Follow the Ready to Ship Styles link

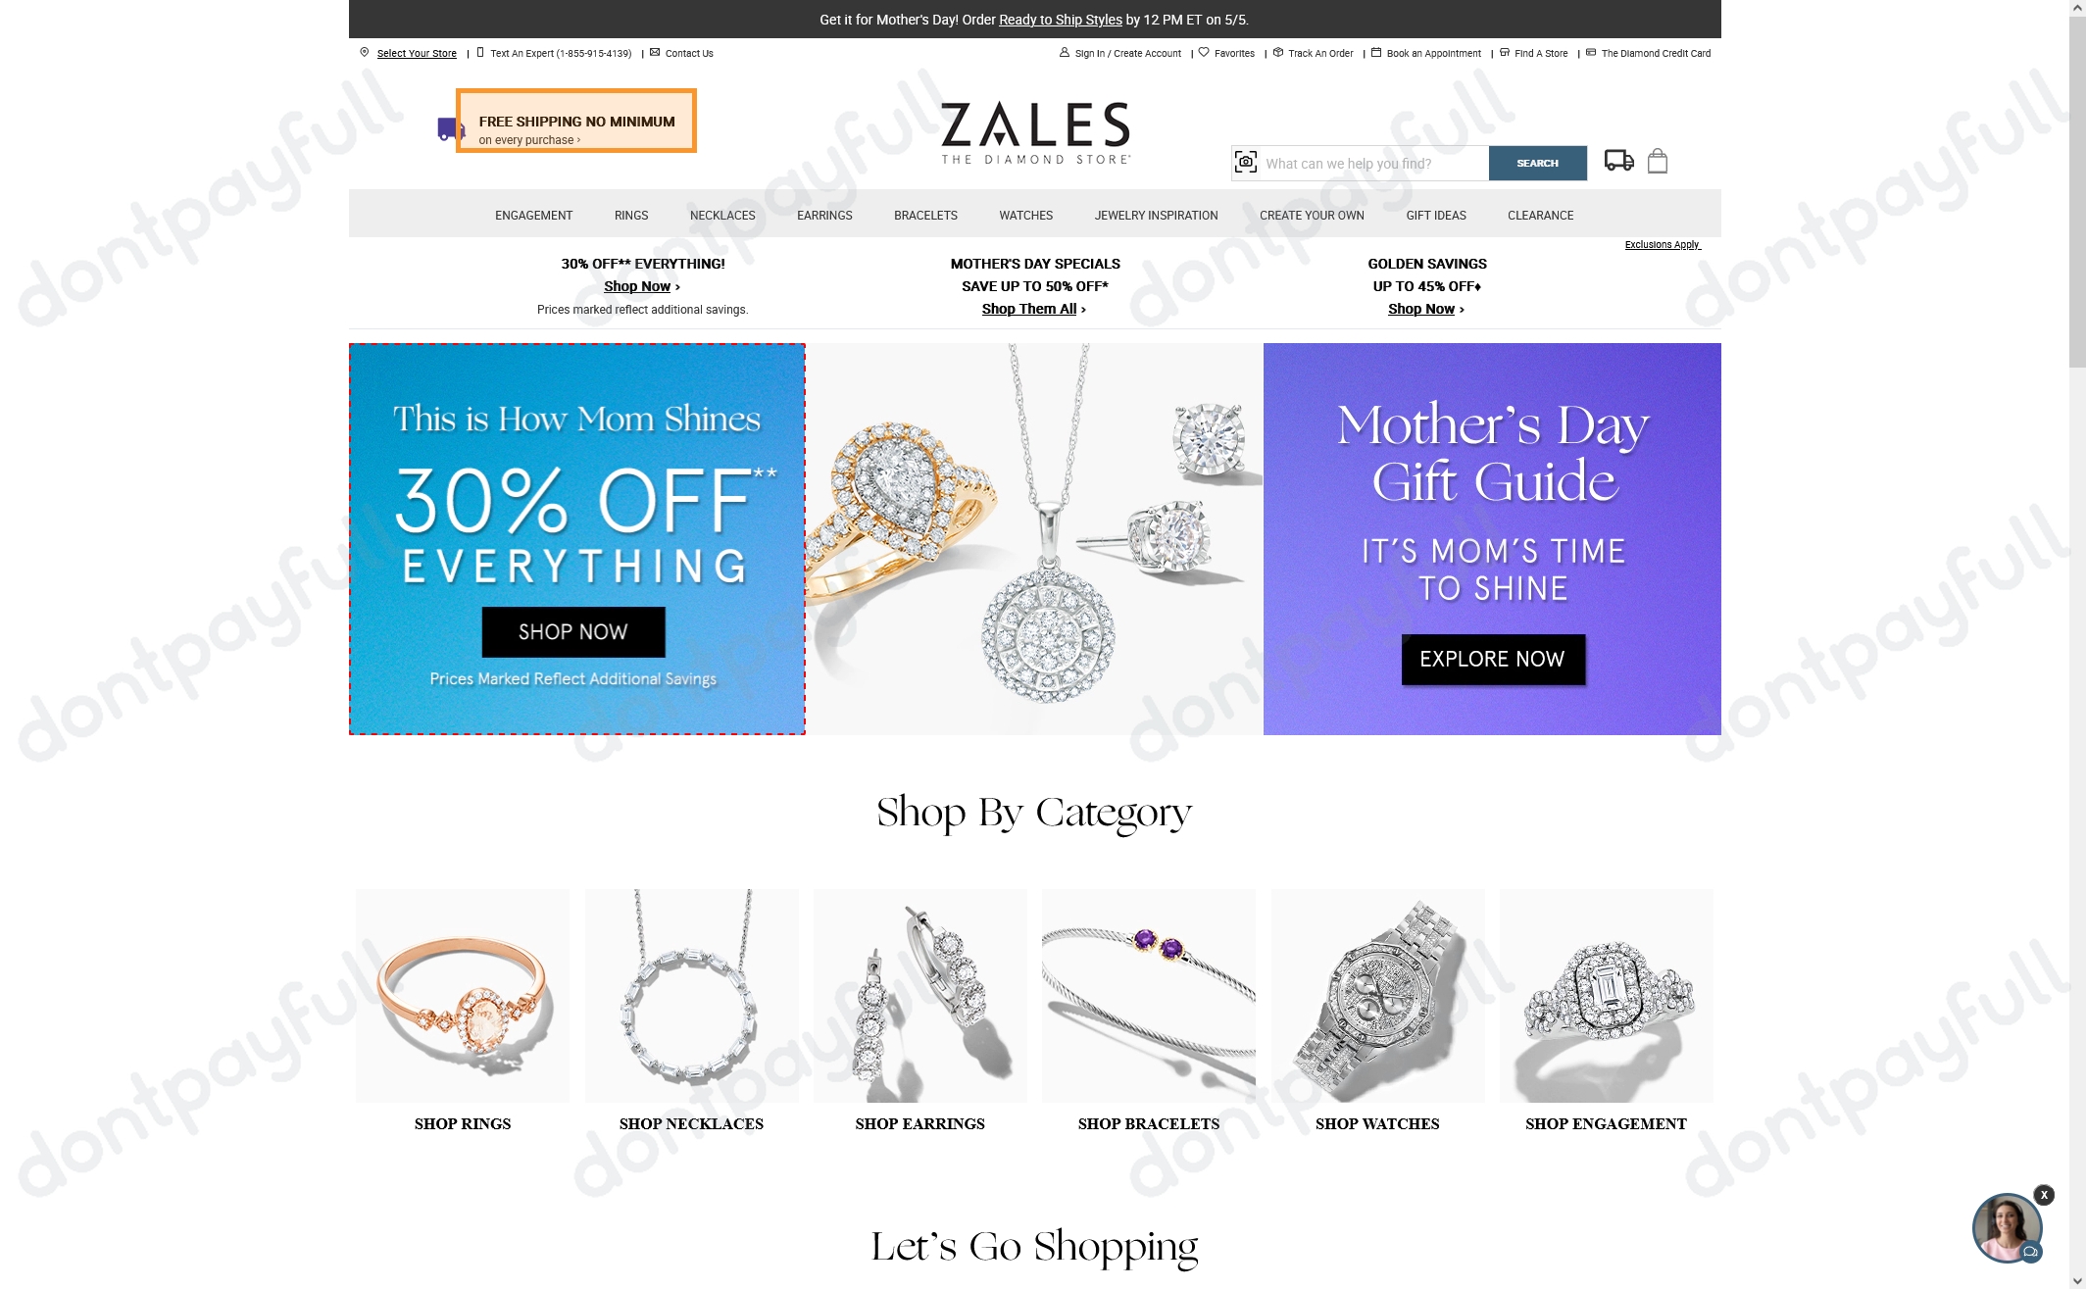pos(1061,20)
